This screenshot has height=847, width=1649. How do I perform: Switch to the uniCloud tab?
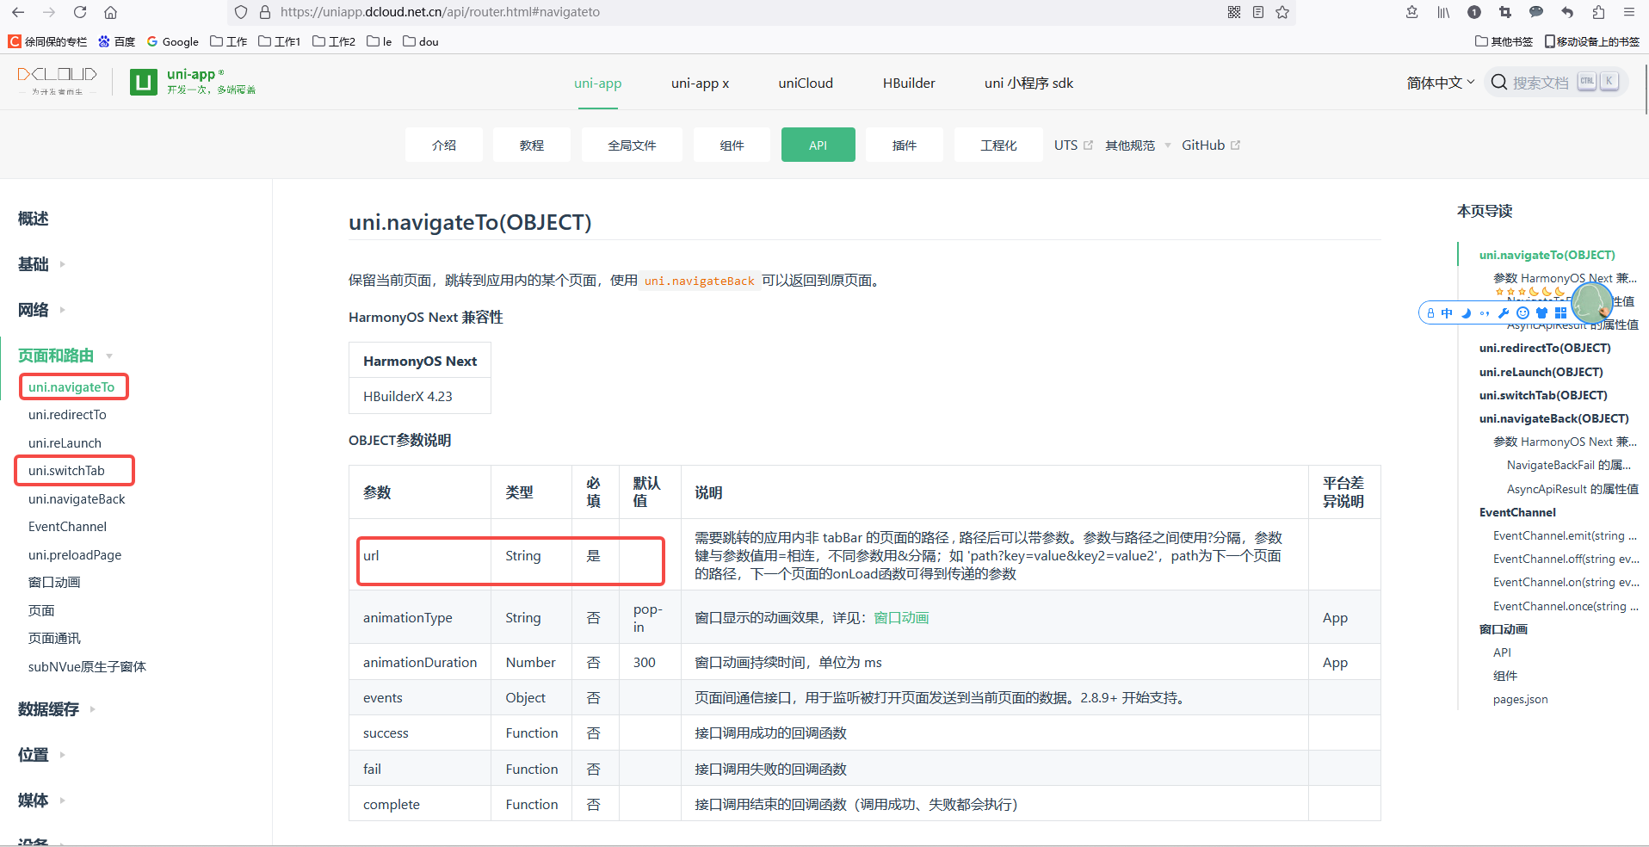[x=806, y=83]
